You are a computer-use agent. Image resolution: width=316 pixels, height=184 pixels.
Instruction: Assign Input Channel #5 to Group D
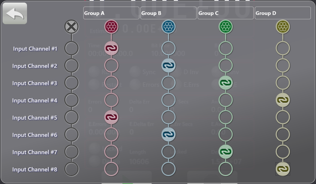coord(283,117)
